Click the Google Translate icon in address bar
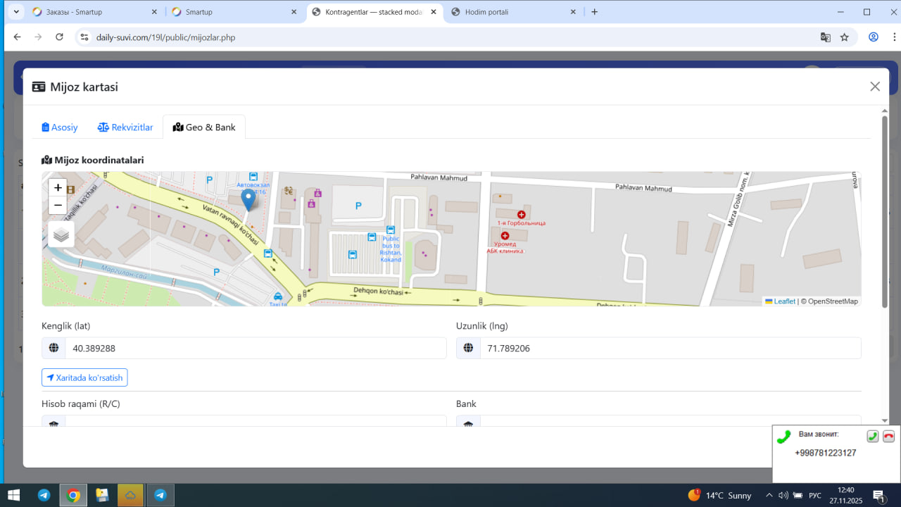The height and width of the screenshot is (507, 901). coord(826,37)
